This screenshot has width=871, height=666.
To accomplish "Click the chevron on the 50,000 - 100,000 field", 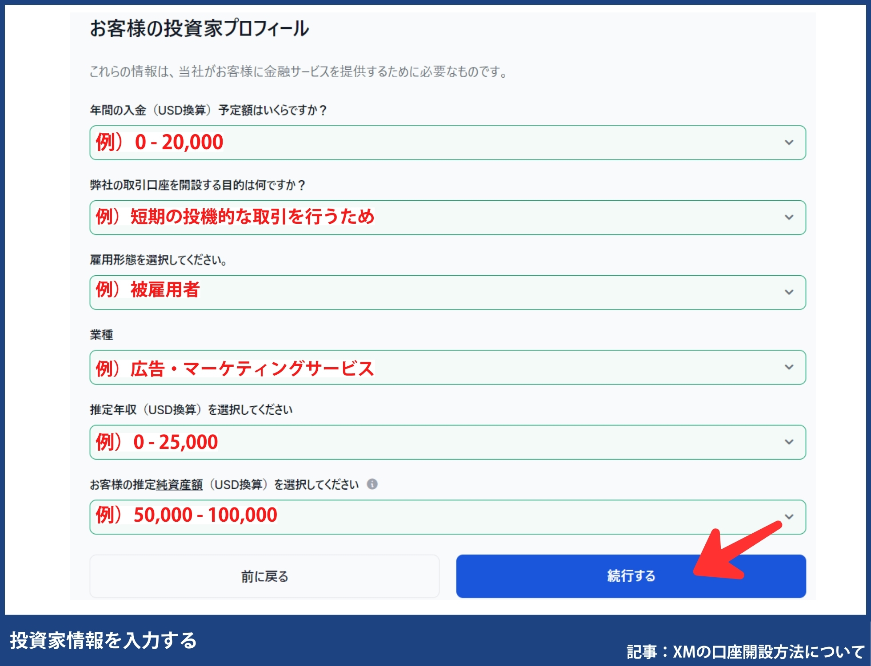I will coord(789,517).
